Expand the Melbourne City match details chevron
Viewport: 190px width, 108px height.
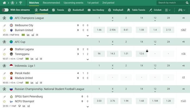pos(88,36)
